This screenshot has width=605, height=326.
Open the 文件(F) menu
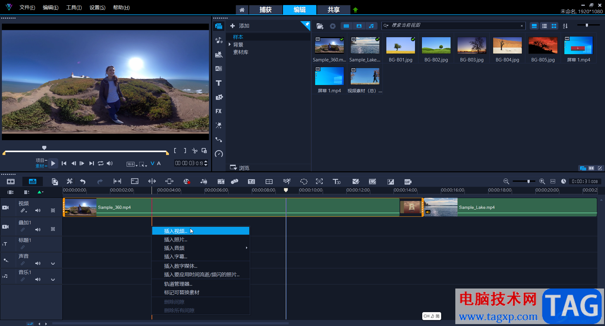pos(27,7)
